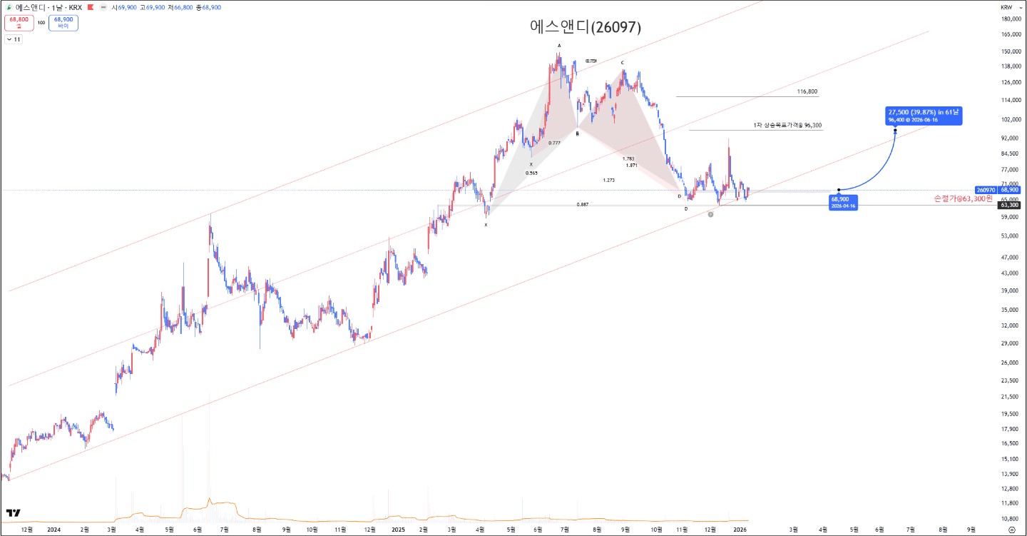Click the 에스앤디(26097) chart title text
This screenshot has width=1027, height=536.
[586, 27]
